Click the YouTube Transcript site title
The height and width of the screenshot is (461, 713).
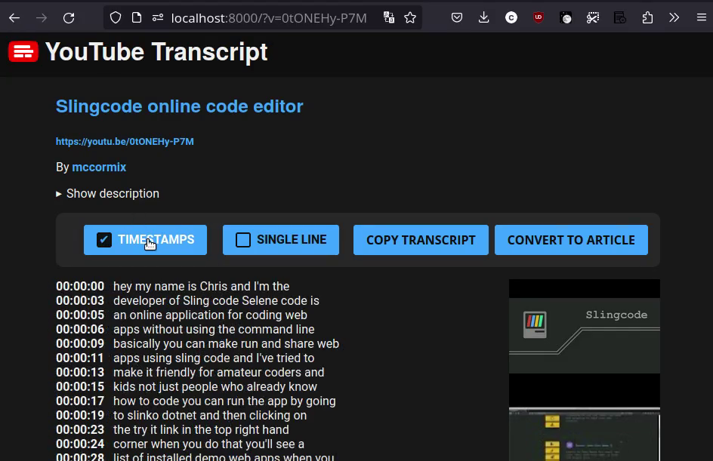156,51
